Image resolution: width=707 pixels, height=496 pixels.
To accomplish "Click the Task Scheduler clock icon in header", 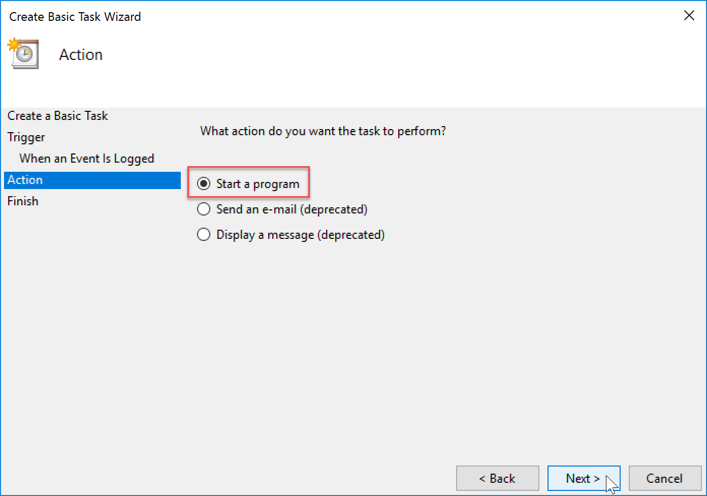I will click(x=23, y=53).
